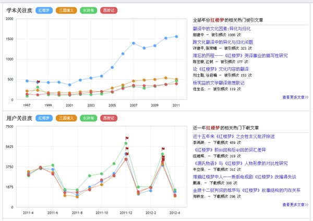The image size is (313, 221).
Task: Click topmost red flag above 2012-3 green peak
Action: click(x=163, y=149)
